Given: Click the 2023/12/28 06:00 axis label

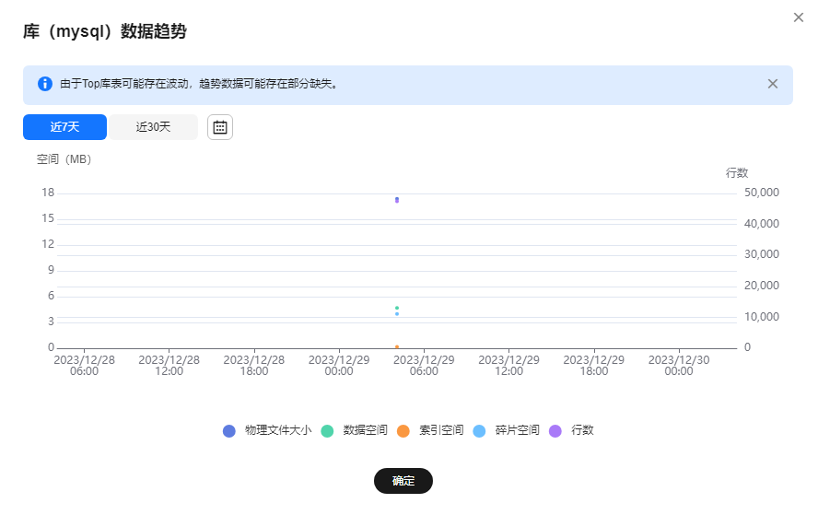Looking at the screenshot, I should click(84, 365).
